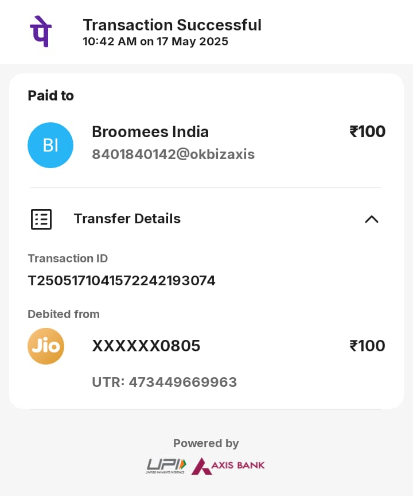
Task: Click the ₹100 amount beside Broomees India
Action: 367,131
